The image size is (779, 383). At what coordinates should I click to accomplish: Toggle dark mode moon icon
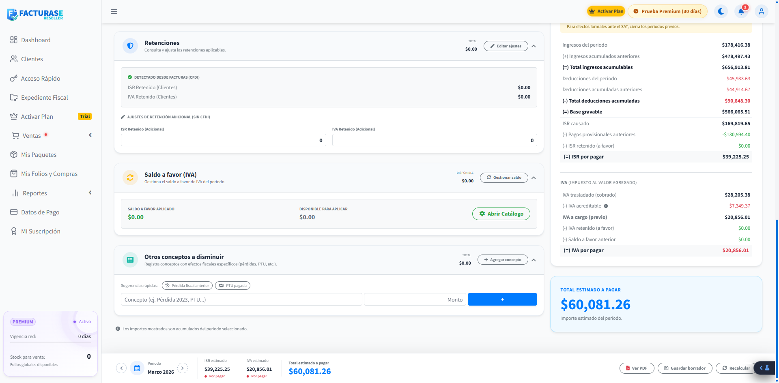pyautogui.click(x=721, y=11)
